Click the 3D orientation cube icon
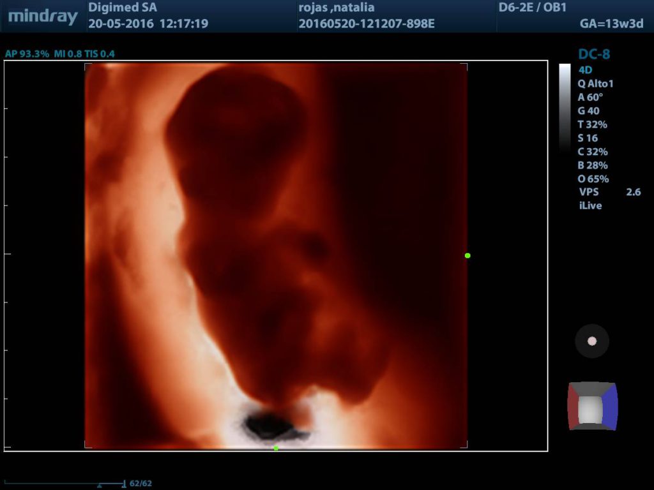 point(592,406)
